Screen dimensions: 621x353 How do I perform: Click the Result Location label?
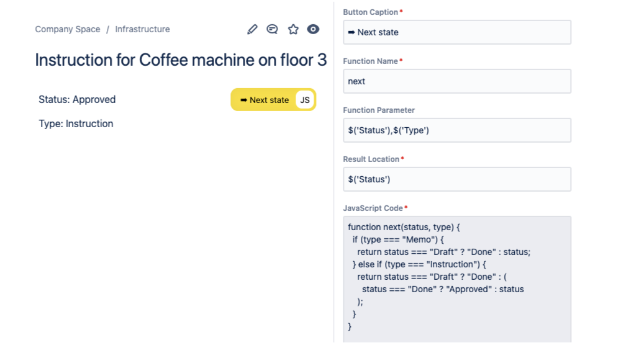click(371, 159)
